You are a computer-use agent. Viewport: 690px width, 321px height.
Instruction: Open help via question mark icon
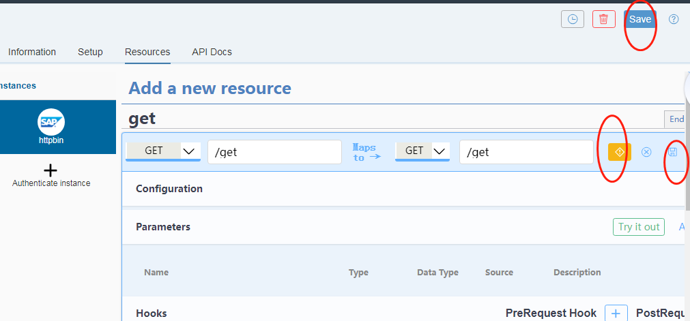[x=674, y=19]
